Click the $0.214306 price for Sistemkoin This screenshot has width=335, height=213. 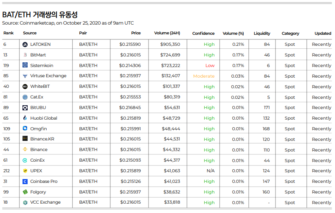pos(130,65)
